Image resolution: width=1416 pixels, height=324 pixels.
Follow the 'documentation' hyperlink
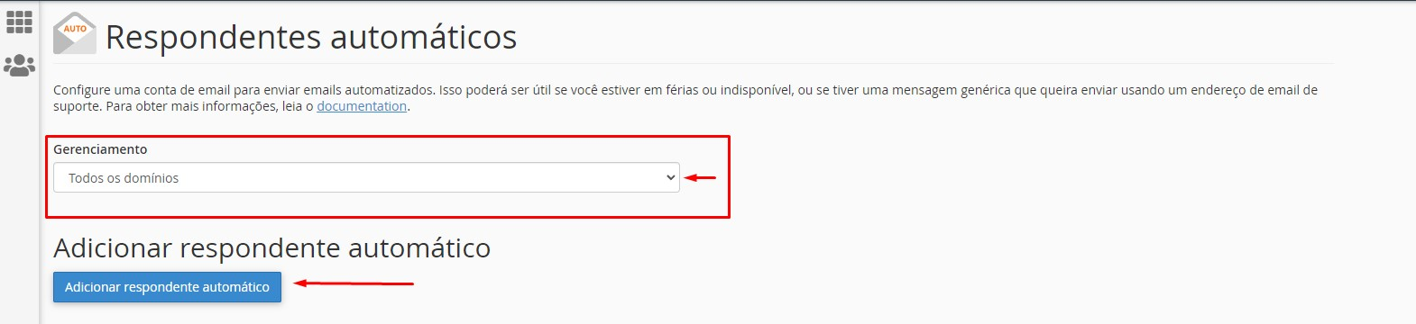[x=362, y=106]
